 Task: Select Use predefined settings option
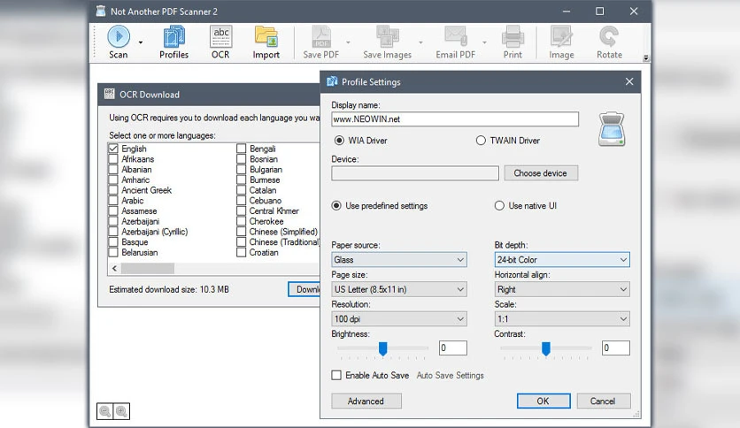336,205
